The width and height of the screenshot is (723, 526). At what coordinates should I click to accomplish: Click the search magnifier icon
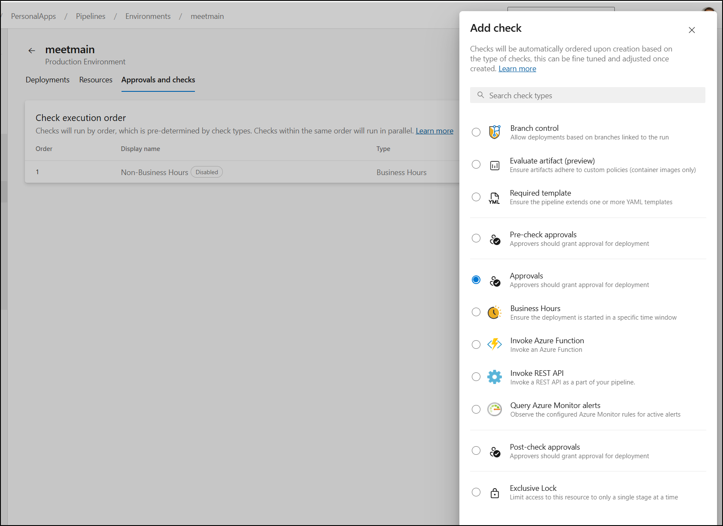tap(481, 95)
